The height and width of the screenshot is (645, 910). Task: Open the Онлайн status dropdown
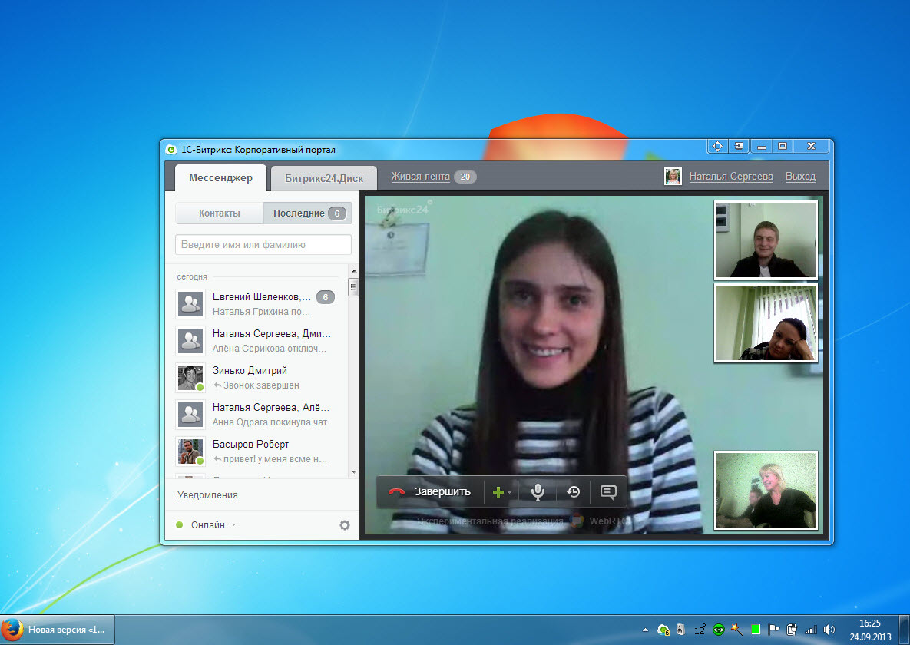(207, 524)
